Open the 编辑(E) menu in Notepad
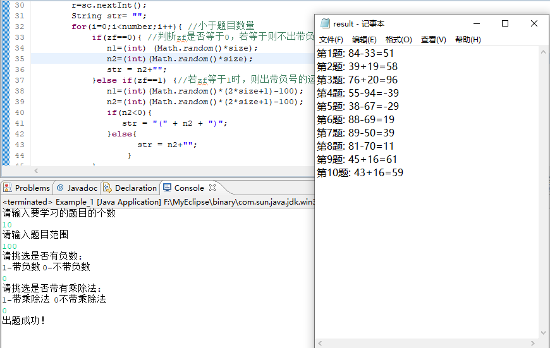This screenshot has width=550, height=348. point(364,40)
